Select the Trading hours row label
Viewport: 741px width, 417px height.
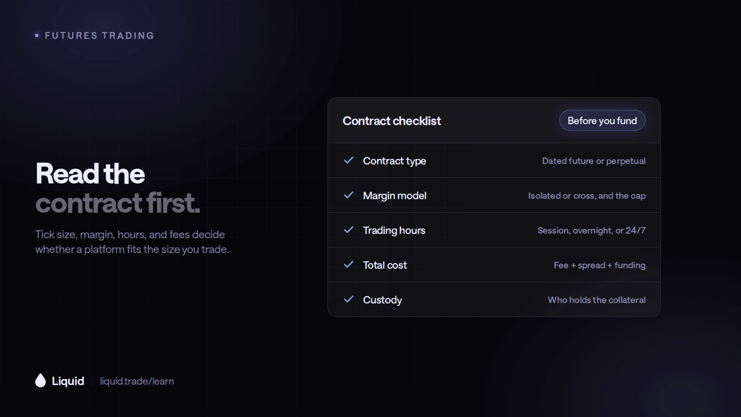point(394,231)
